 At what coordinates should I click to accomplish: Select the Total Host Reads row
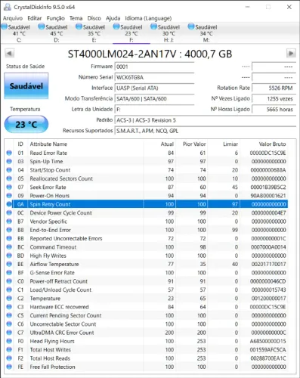(147, 358)
